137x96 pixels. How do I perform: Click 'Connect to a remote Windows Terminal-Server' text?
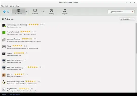(22, 84)
